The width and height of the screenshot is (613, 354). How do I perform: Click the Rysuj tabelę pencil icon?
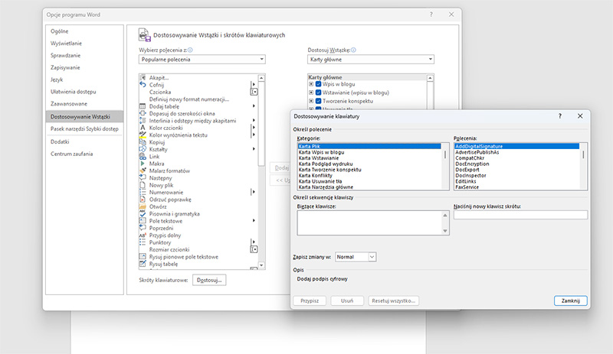(143, 264)
